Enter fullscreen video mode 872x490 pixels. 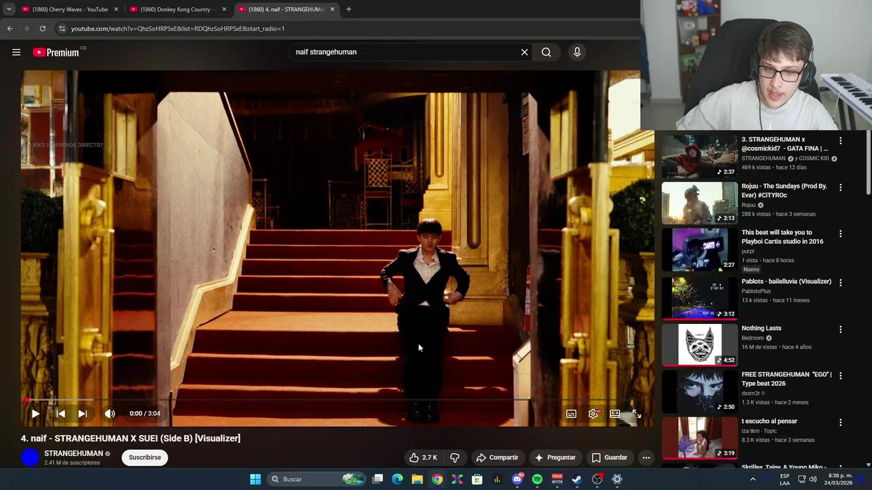click(x=636, y=414)
